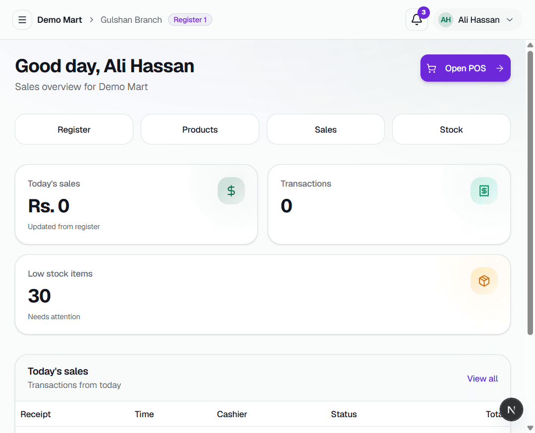
Task: Click the page scrollbar thumb
Action: tap(530, 192)
